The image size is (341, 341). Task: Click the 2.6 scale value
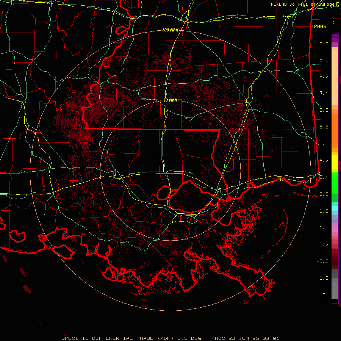pos(324,194)
